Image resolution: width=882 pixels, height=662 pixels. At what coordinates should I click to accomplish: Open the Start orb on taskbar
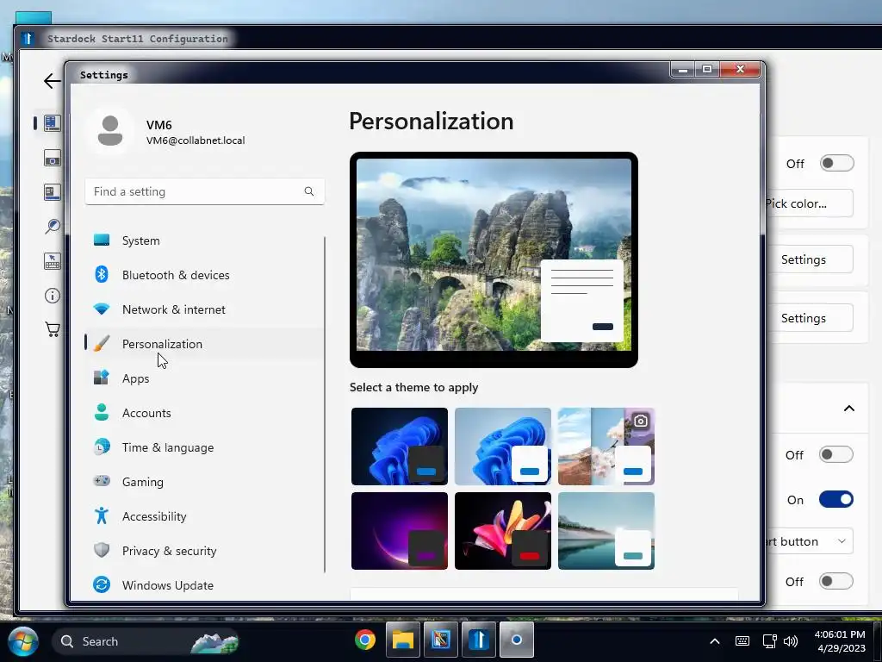pos(23,641)
